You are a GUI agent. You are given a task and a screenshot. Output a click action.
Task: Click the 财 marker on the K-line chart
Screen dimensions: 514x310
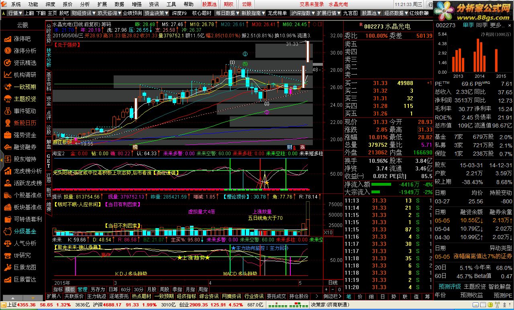[x=290, y=147]
